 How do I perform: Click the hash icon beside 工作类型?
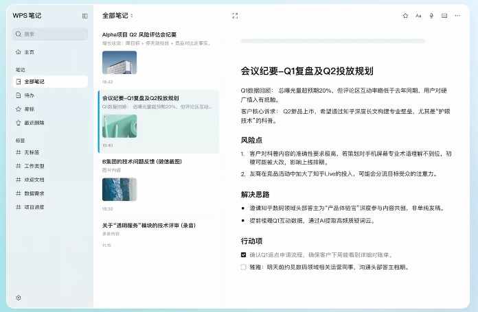(x=19, y=166)
